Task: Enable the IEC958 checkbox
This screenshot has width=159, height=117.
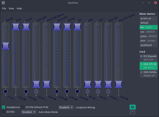Action: (x=3, y=112)
